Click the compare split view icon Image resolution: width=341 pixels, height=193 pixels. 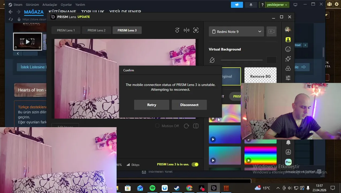pos(196,126)
